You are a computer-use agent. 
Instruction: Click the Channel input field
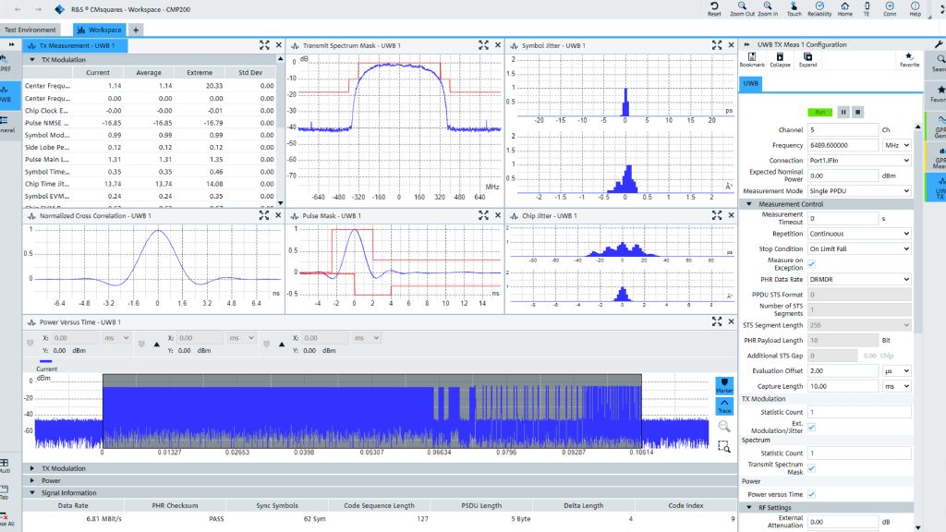tap(842, 130)
